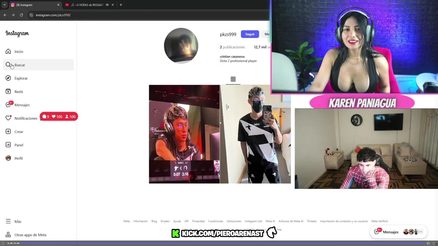
Task: Open the Privacidad footer link
Action: coord(198,221)
